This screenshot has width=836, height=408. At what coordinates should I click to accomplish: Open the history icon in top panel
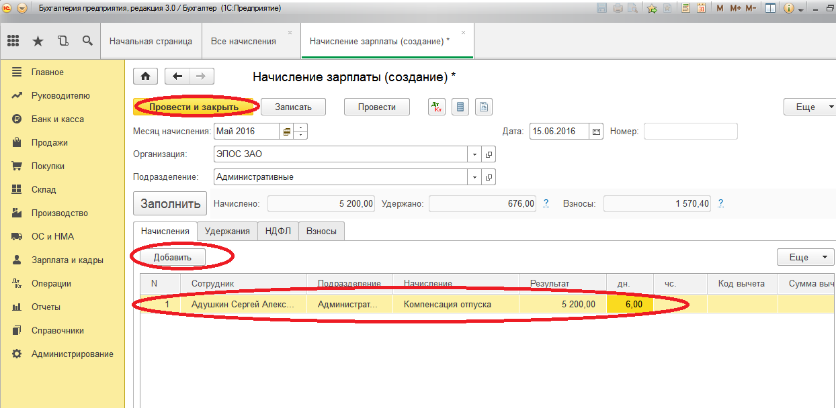(63, 41)
